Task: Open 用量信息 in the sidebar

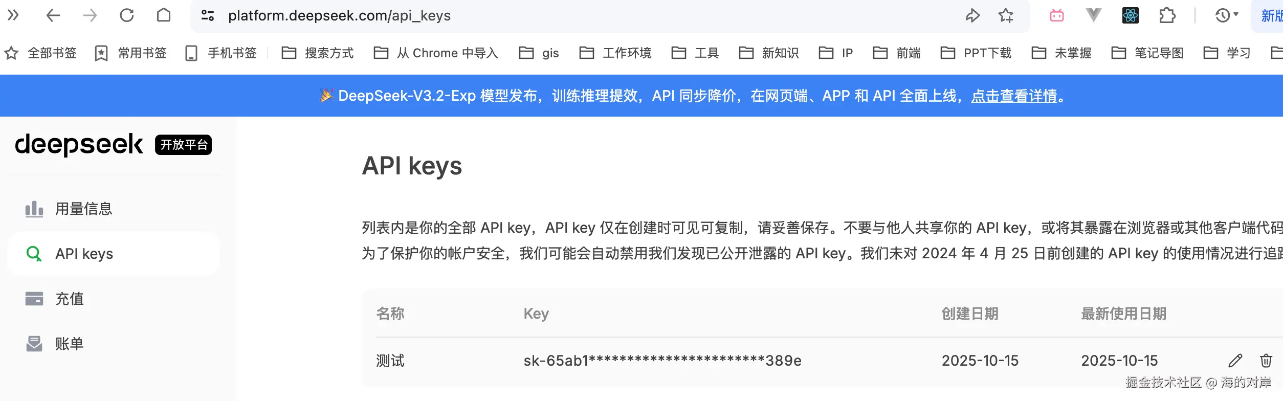Action: (114, 209)
